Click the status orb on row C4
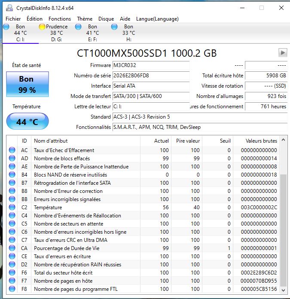The height and width of the screenshot is (299, 290). [x=12, y=216]
